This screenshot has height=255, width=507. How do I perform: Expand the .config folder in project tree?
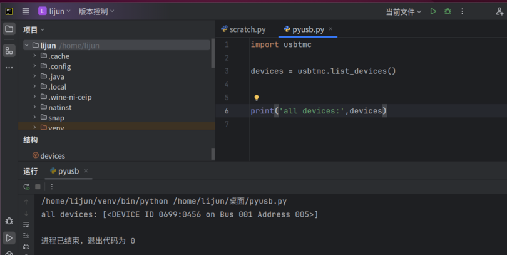click(x=35, y=66)
